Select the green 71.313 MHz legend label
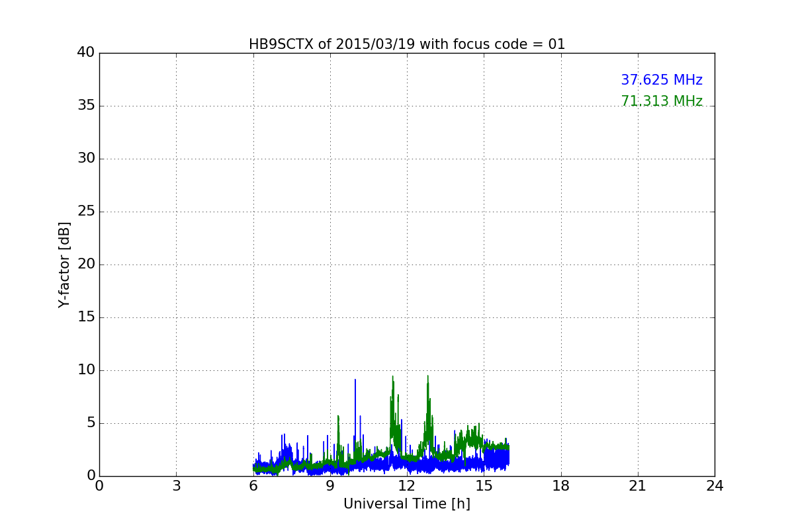Screen dimensions: 794x529 pyautogui.click(x=662, y=101)
